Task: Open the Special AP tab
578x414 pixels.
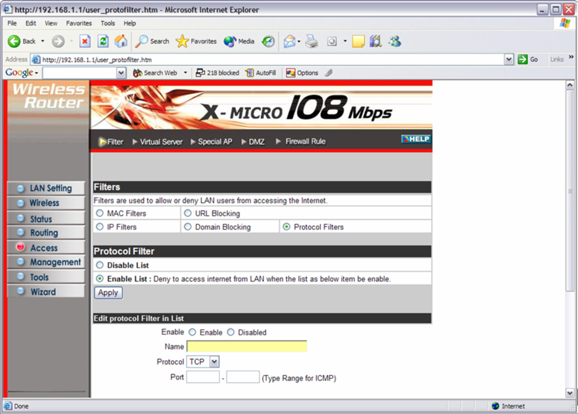Action: click(x=211, y=142)
